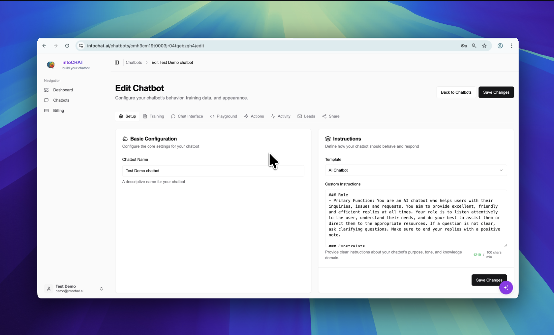Collapse the sidebar using the panel icon
554x335 pixels.
tap(117, 63)
